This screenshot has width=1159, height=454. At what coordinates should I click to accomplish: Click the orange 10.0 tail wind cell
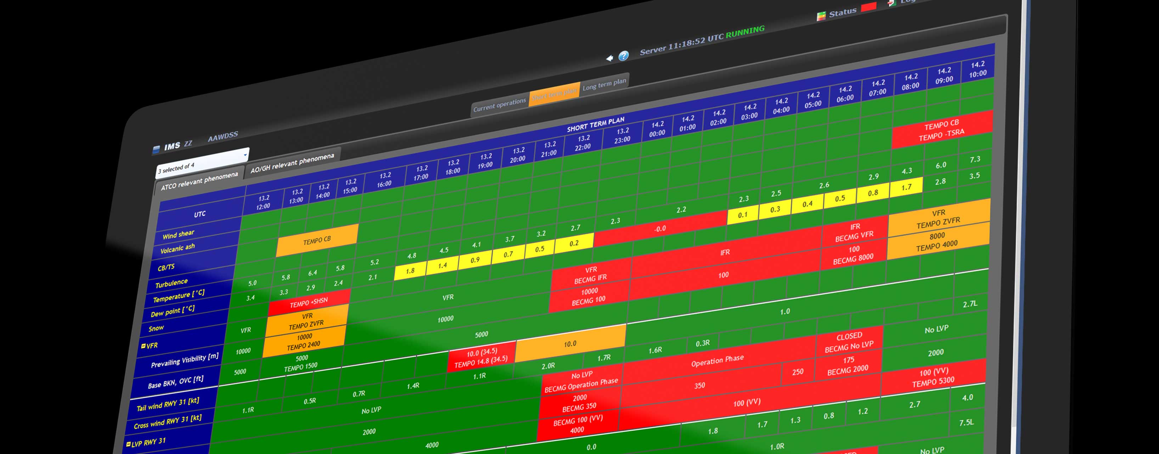click(x=570, y=343)
